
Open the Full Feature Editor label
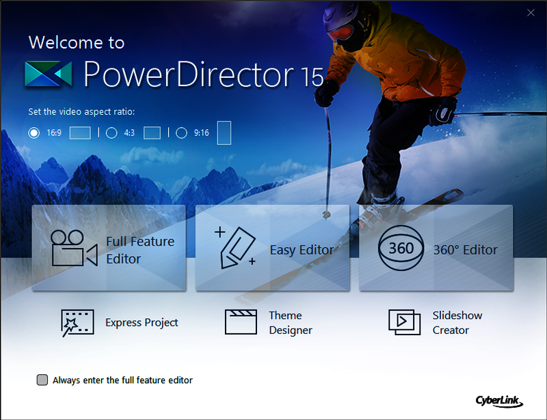pyautogui.click(x=140, y=250)
